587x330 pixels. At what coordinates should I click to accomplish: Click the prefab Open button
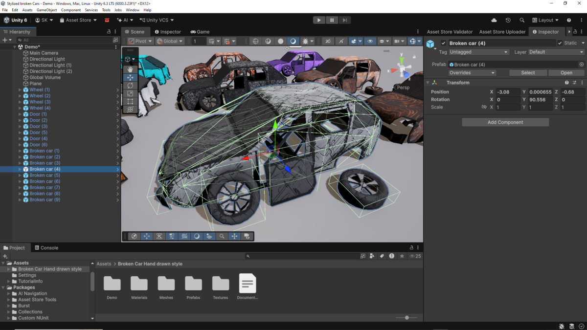click(x=566, y=73)
